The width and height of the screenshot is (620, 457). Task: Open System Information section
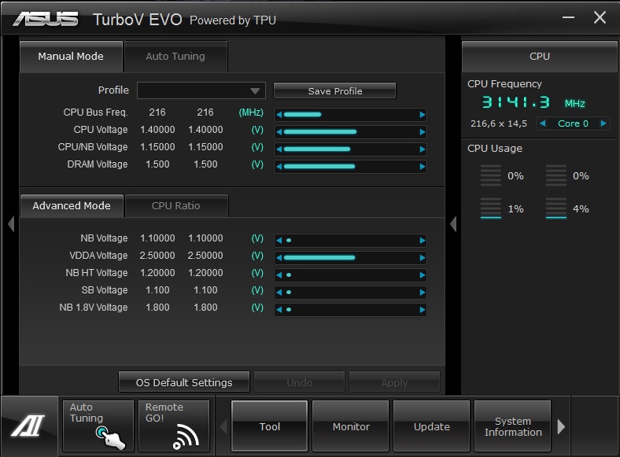point(512,426)
